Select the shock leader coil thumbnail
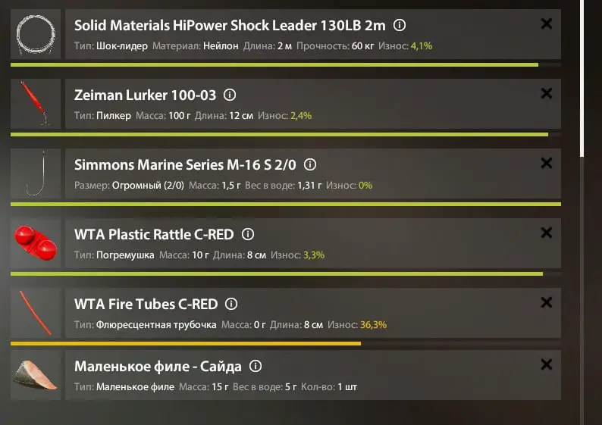 click(36, 34)
